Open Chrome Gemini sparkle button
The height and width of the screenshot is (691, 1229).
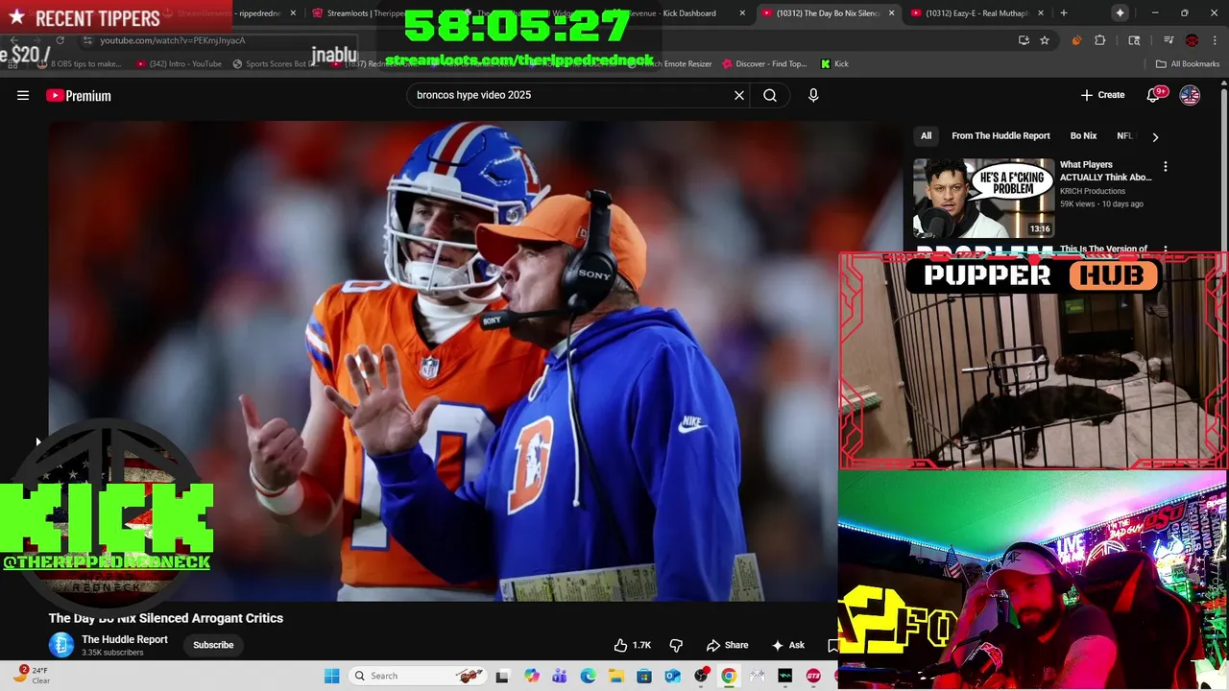(x=1120, y=13)
